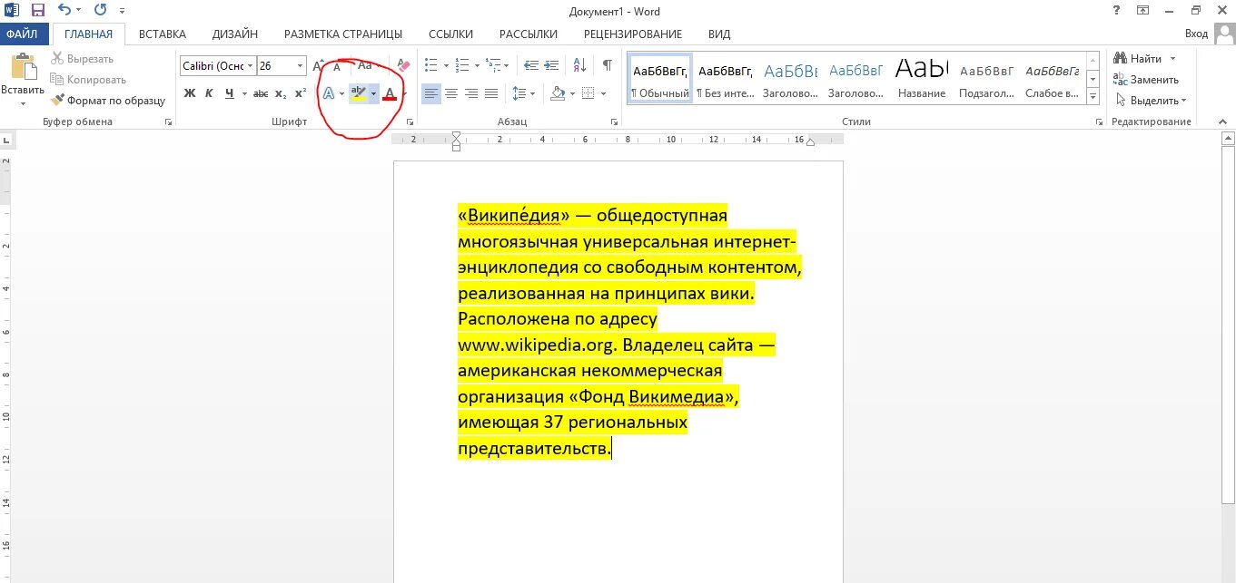The width and height of the screenshot is (1236, 583).
Task: Decrease paragraph indent
Action: point(531,65)
